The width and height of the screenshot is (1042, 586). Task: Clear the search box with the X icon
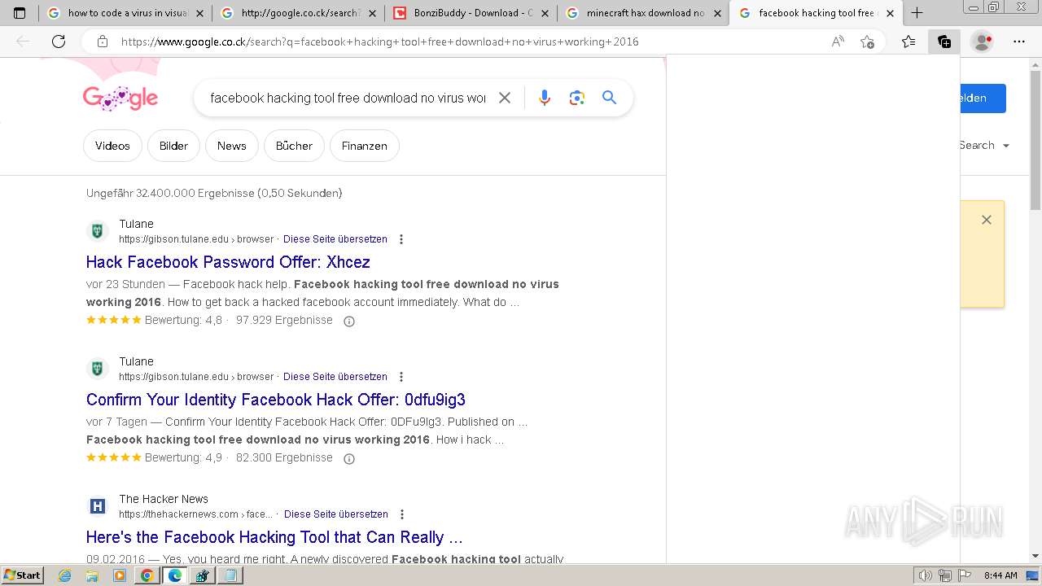(505, 98)
